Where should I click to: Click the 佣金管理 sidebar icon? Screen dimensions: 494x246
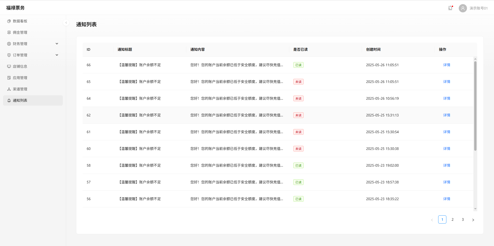pyautogui.click(x=9, y=32)
